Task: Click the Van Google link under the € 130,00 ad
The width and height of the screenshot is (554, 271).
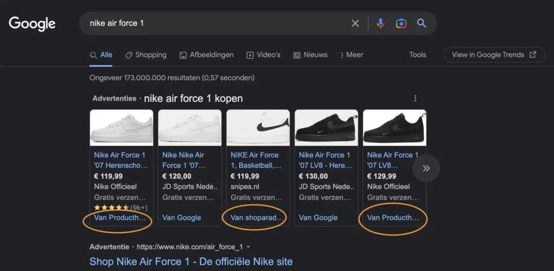Action: (318, 217)
